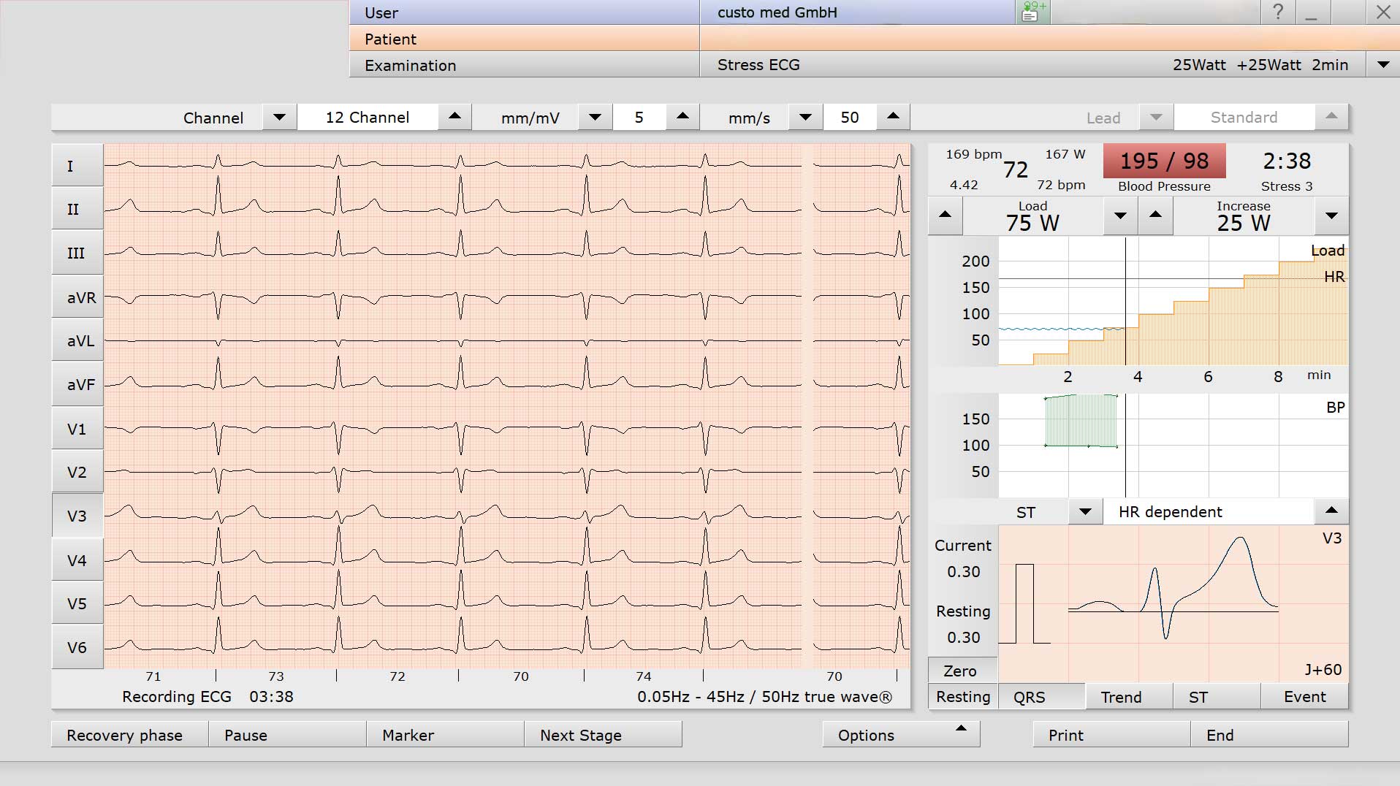Image resolution: width=1400 pixels, height=786 pixels.
Task: Click the '72' heart rate value
Action: coord(1016,170)
